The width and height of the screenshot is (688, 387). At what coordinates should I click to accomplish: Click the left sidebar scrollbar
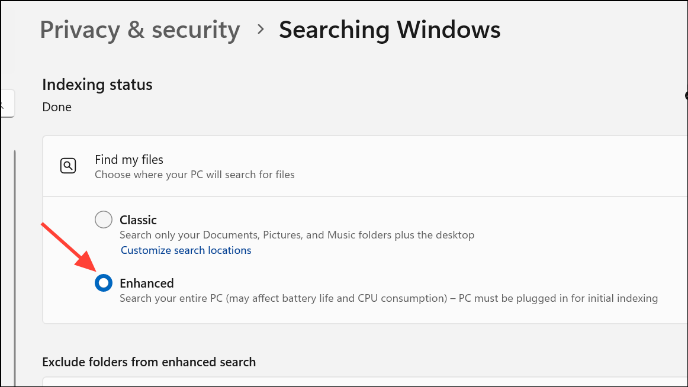click(x=15, y=266)
